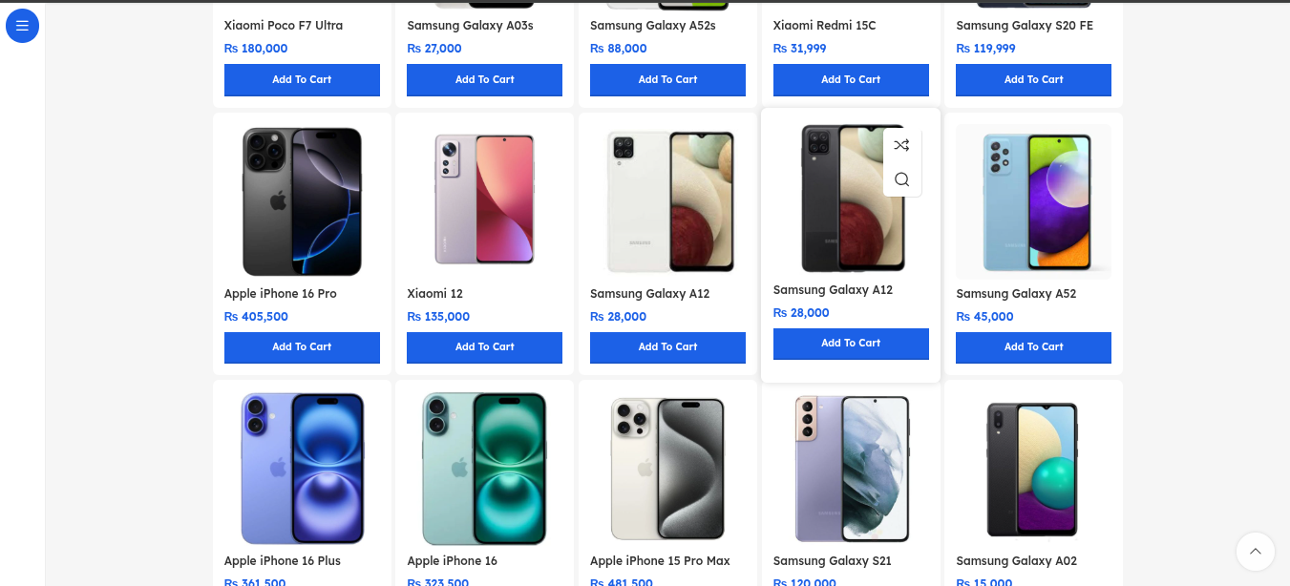Image resolution: width=1290 pixels, height=586 pixels.
Task: Open the white Samsung Galaxy A12 image
Action: 667,201
